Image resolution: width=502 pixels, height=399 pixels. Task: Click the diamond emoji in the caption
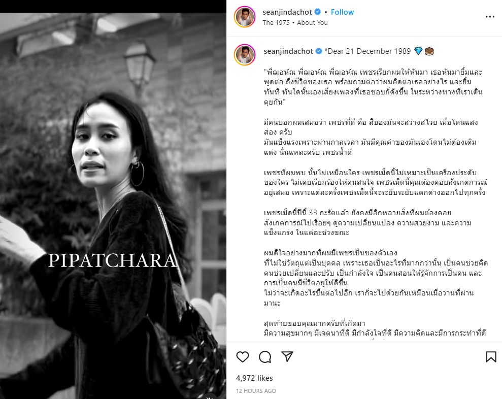click(418, 51)
